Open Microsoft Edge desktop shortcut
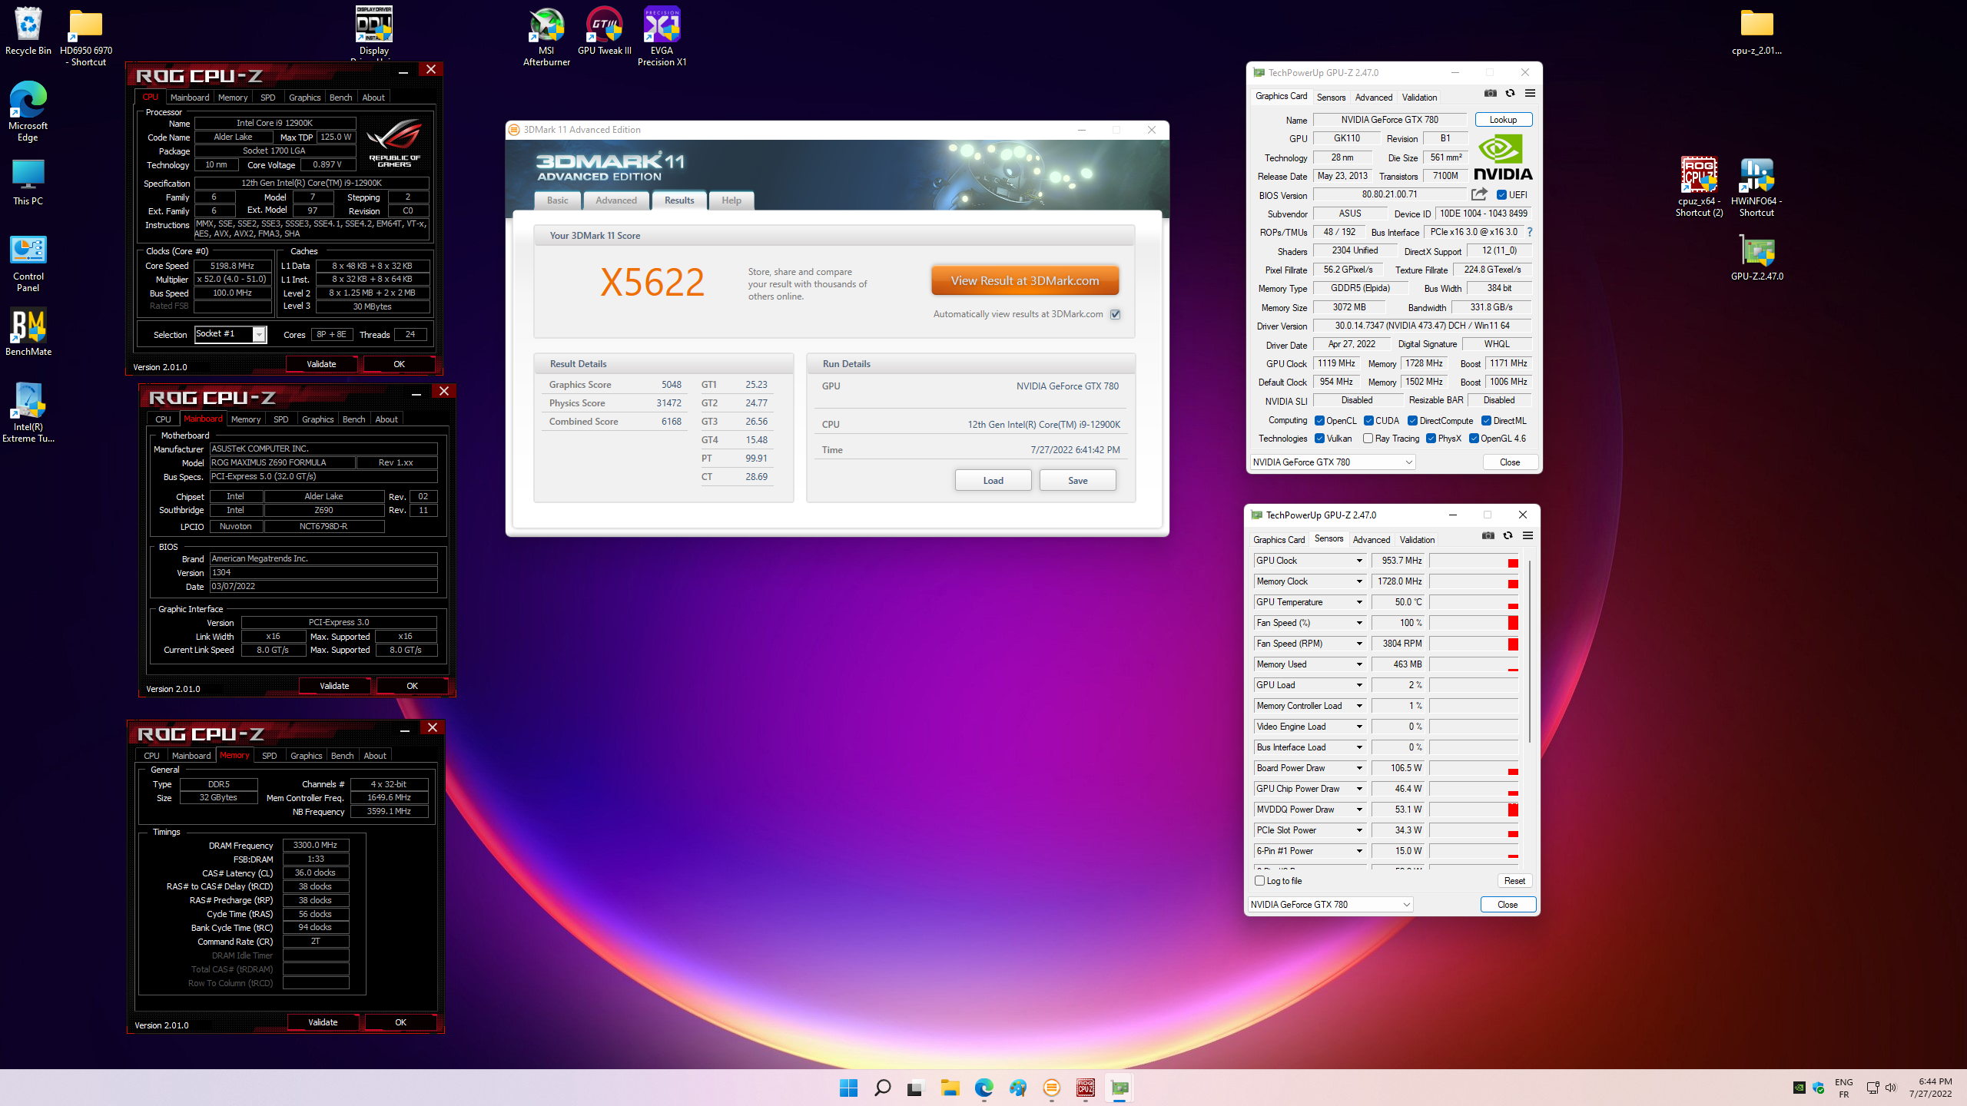1967x1106 pixels. click(x=28, y=111)
